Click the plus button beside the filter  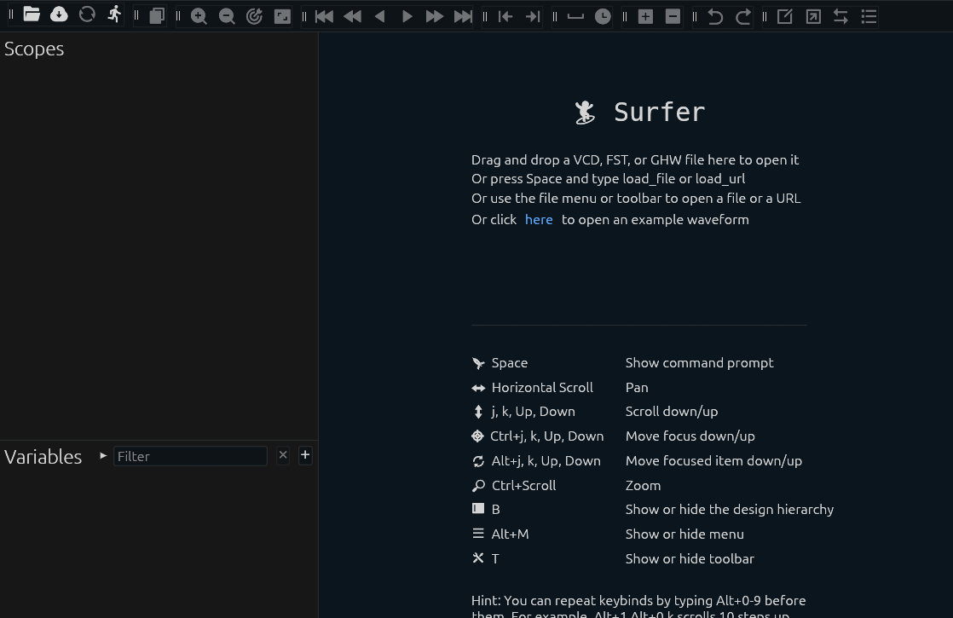pyautogui.click(x=305, y=455)
